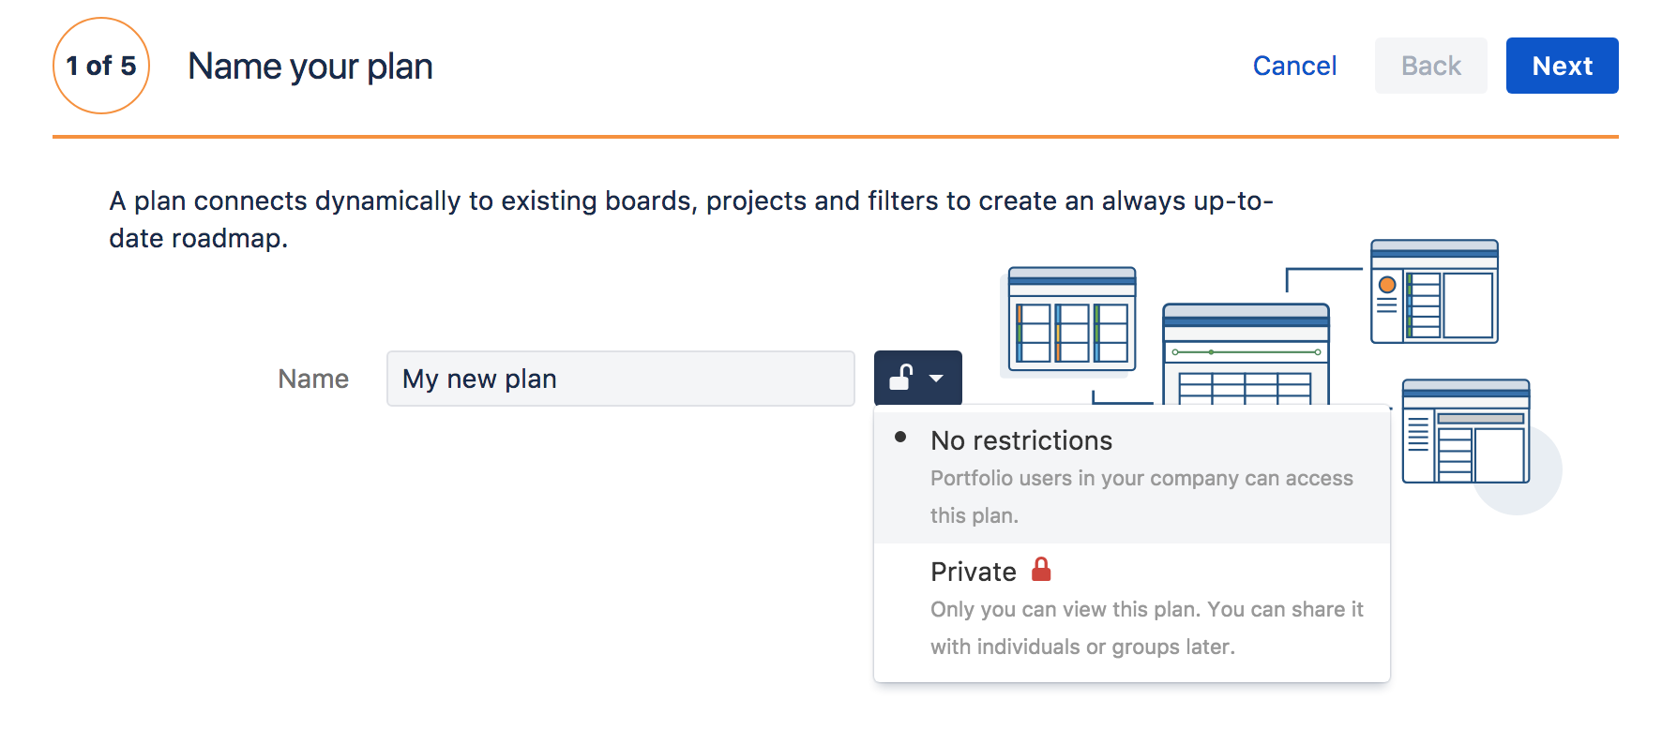This screenshot has width=1662, height=729.
Task: Click the bullet marker beside No restrictions
Action: [900, 437]
